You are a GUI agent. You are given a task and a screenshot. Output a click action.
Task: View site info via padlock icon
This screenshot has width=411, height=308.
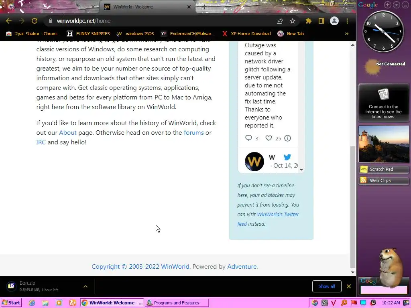pos(50,21)
